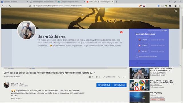The image size is (183, 103).
Task: Click the EN DIRECTO AHORA badge
Action: tap(158, 100)
